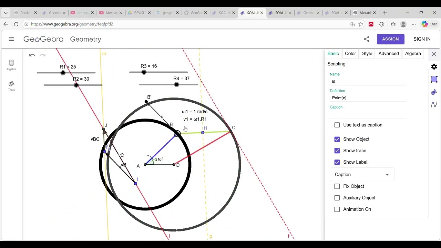The image size is (441, 248).
Task: Click the Name input field containing B
Action: [x=368, y=81]
